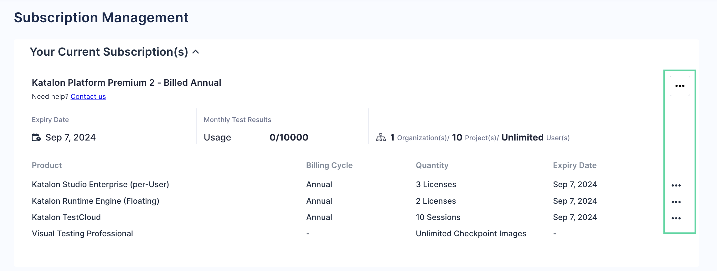Click the Katalon Platform Premium 2 plan title
Image resolution: width=717 pixels, height=271 pixels.
[126, 83]
